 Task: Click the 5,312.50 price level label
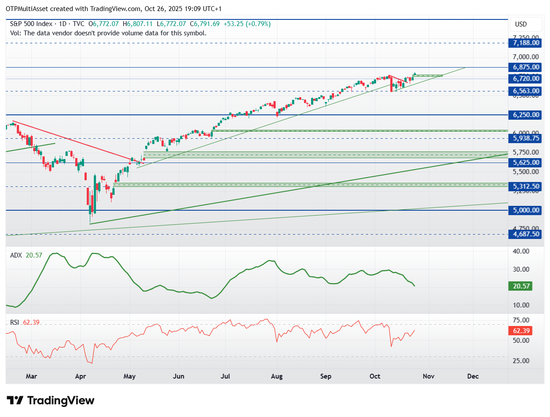pyautogui.click(x=524, y=186)
